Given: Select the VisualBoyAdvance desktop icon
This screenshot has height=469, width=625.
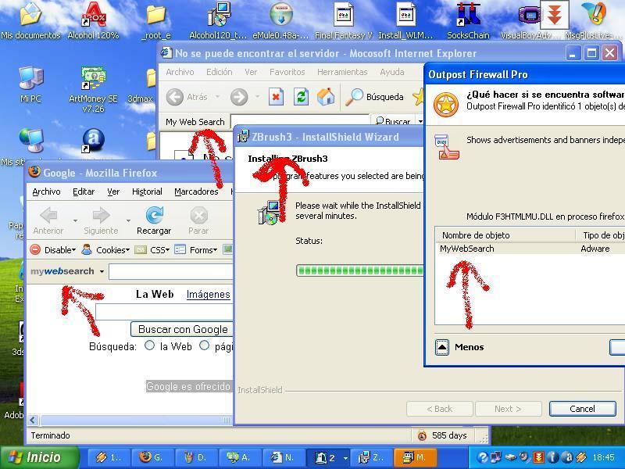Looking at the screenshot, I should click(x=530, y=20).
